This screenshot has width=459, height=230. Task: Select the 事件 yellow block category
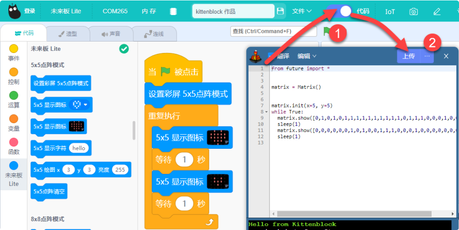pos(13,53)
